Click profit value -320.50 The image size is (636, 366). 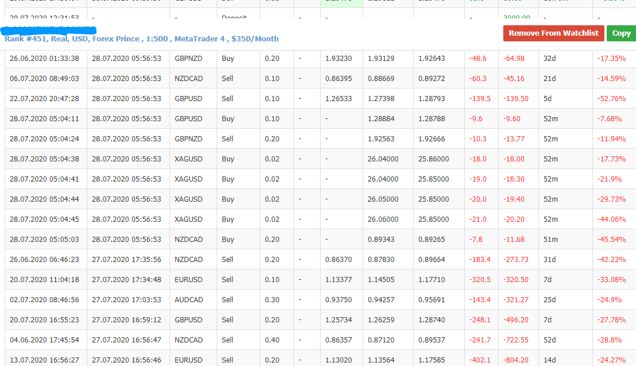(515, 280)
